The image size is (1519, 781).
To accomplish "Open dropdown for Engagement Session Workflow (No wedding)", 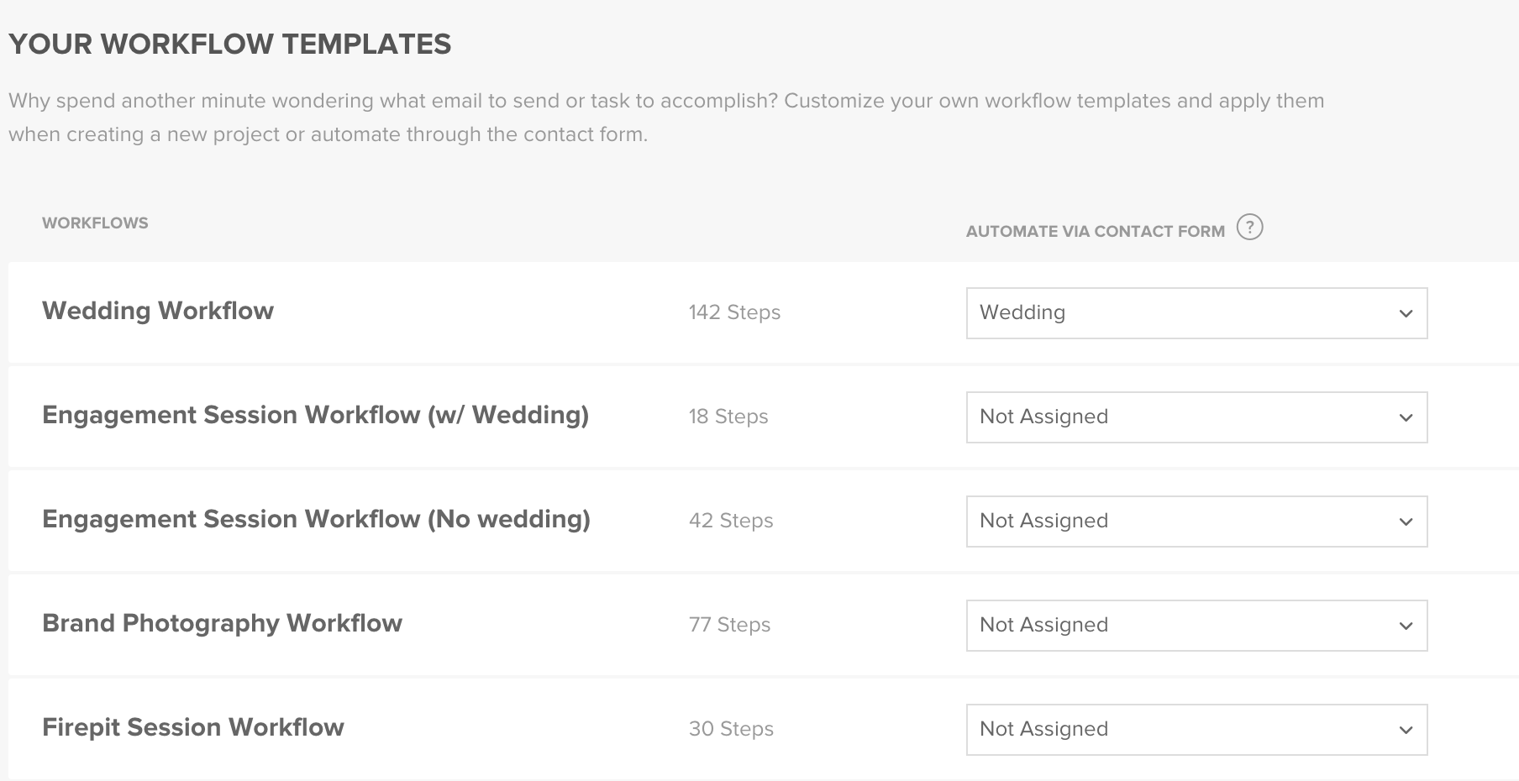I will pos(1196,522).
